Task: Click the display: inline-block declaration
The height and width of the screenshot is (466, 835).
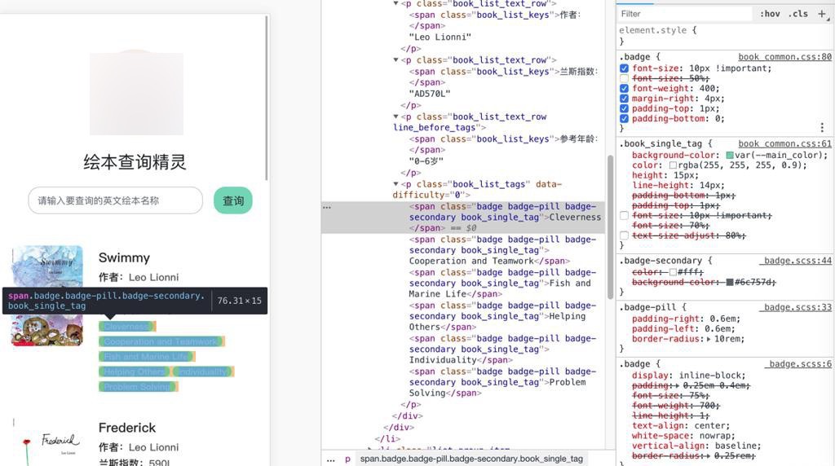Action: tap(688, 376)
